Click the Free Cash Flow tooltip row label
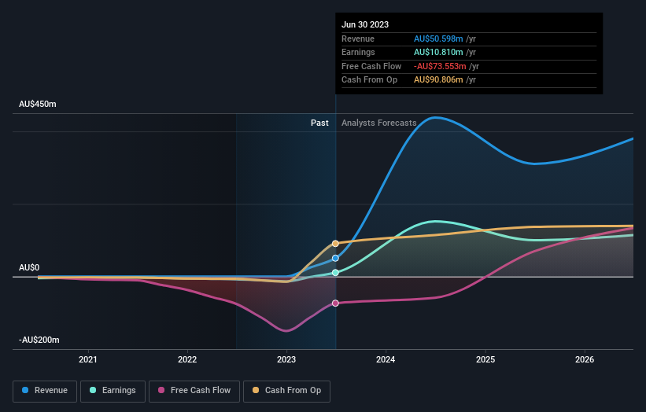The width and height of the screenshot is (646, 412). pyautogui.click(x=371, y=66)
